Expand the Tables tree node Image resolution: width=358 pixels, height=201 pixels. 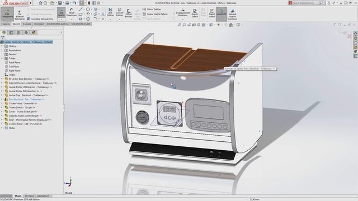[2, 58]
